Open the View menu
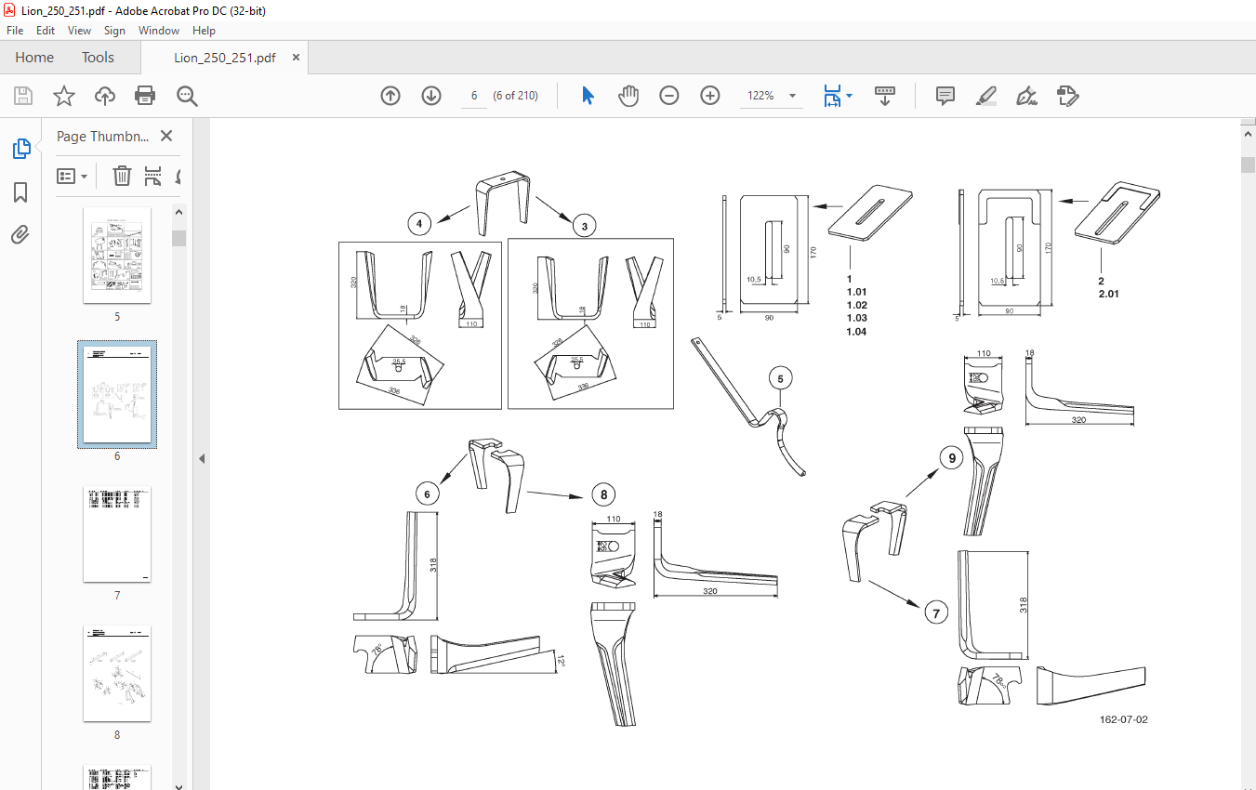Screen dimensions: 1256x790 [x=79, y=31]
